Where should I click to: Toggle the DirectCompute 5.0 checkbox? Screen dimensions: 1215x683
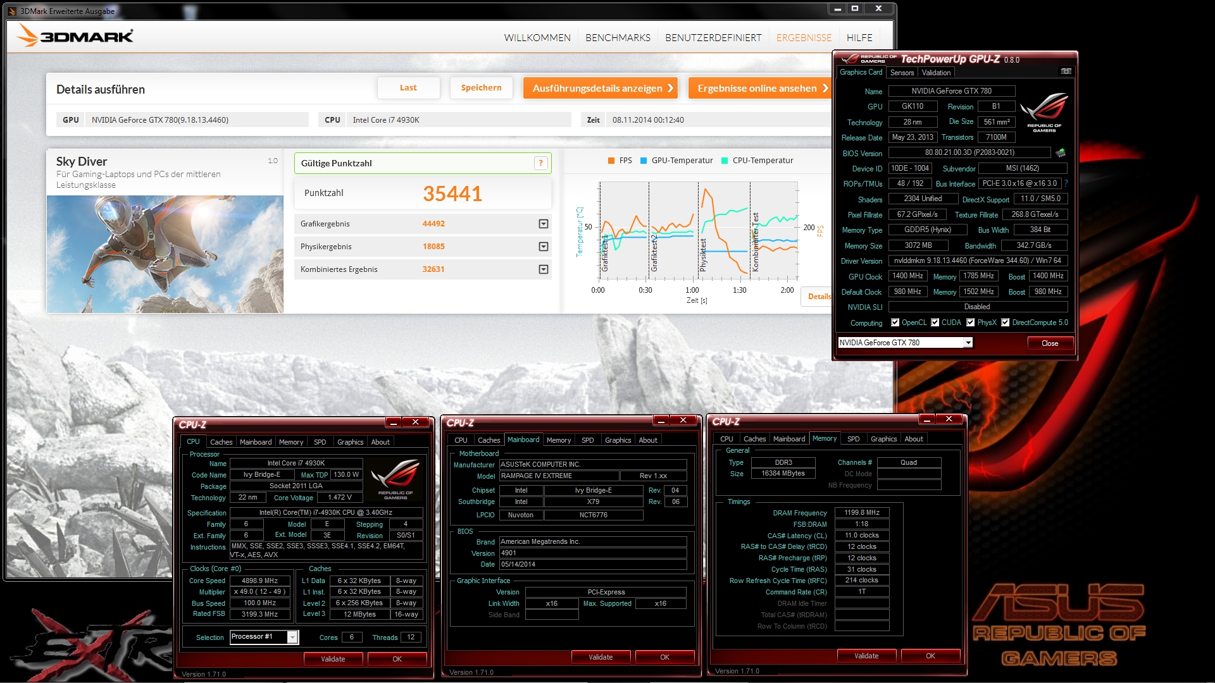pyautogui.click(x=1005, y=323)
